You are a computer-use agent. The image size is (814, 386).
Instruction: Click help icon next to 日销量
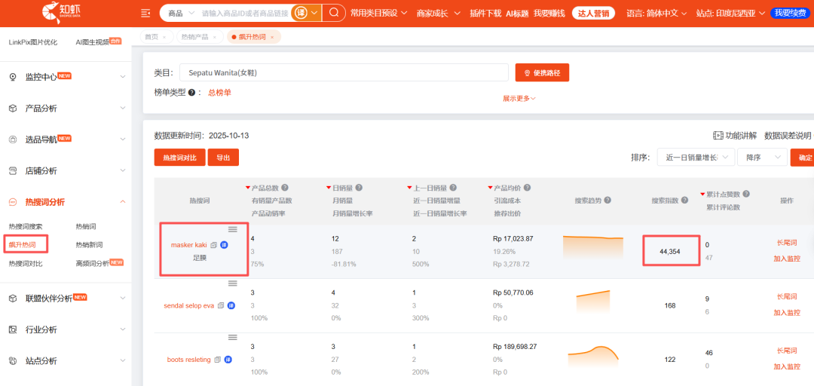pos(359,188)
